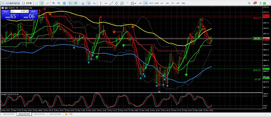The width and height of the screenshot is (271, 117).
Task: Open the 시장 market tab
Action: pyautogui.click(x=69, y=114)
